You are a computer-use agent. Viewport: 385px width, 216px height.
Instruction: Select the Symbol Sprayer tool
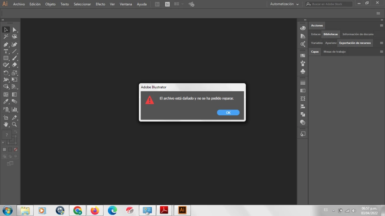point(6,110)
